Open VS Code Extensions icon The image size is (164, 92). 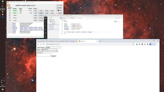[x=46, y=33]
